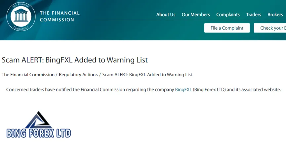Go to the Complaints menu item

pos(228,15)
